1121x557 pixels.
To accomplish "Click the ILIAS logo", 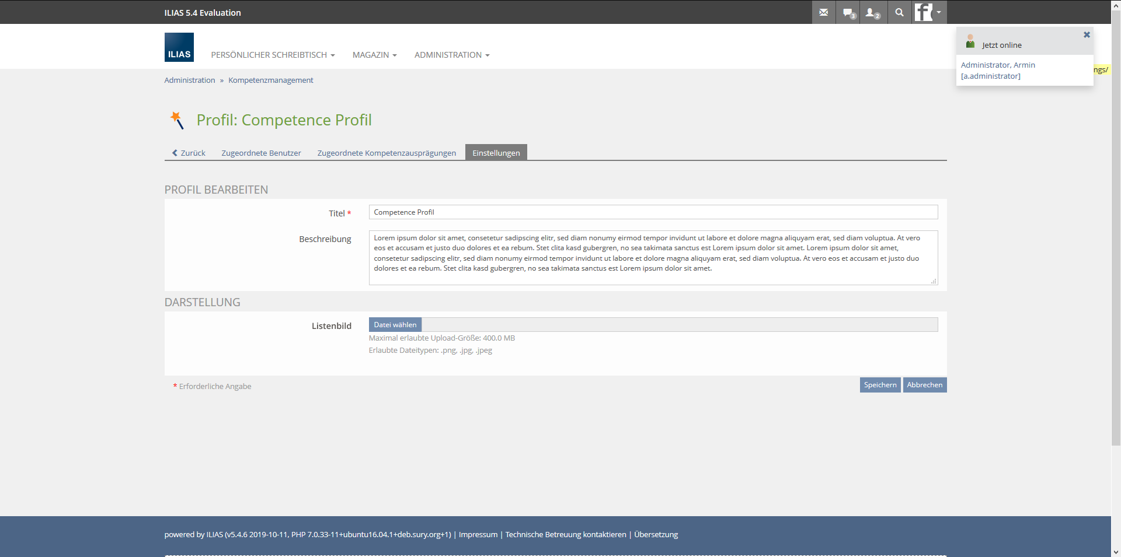I will pos(179,47).
